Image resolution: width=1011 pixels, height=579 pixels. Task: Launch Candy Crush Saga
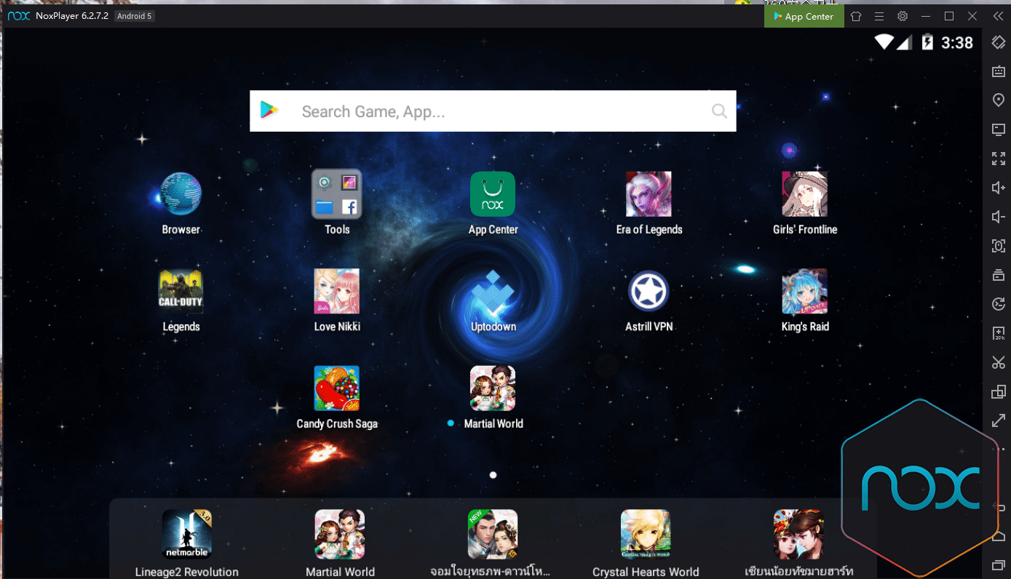pyautogui.click(x=336, y=388)
